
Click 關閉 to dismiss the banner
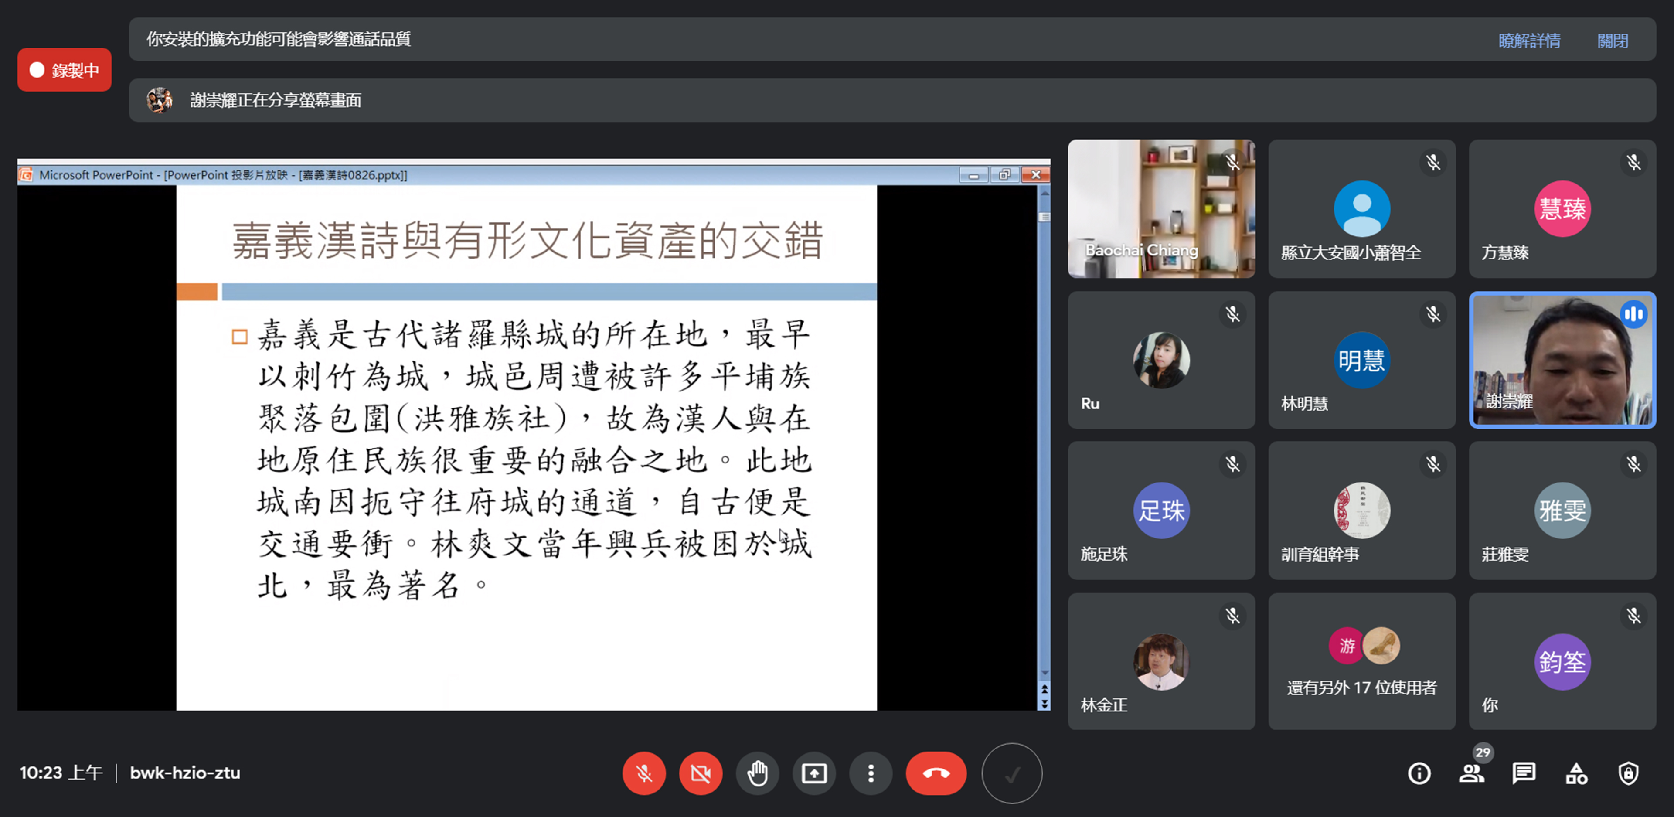click(x=1612, y=40)
